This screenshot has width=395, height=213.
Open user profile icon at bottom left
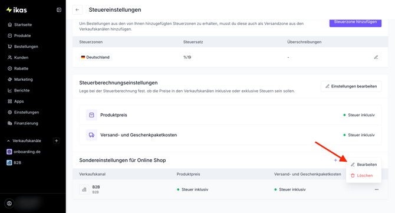pyautogui.click(x=9, y=204)
